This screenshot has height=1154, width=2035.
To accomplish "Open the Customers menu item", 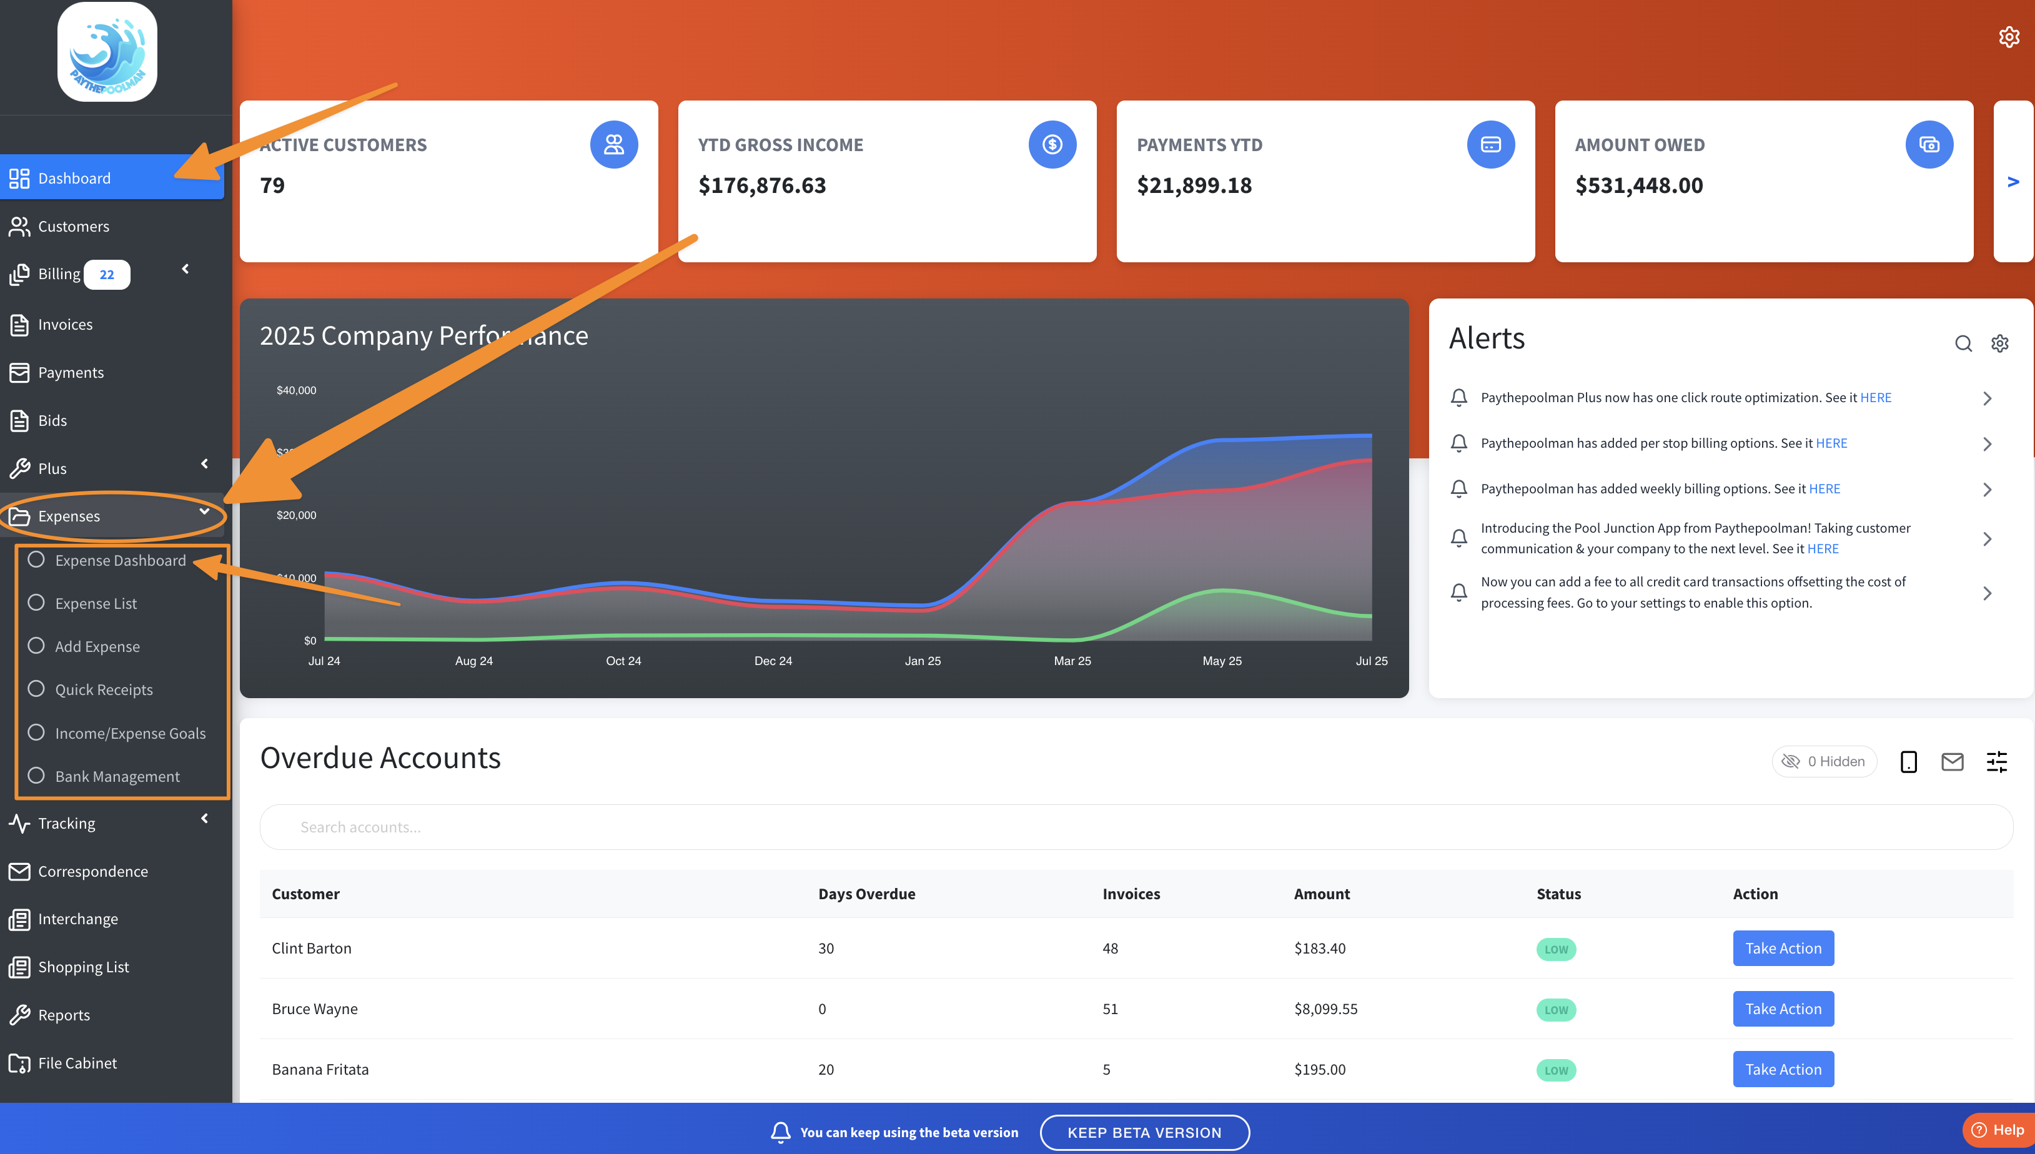I will pos(73,227).
